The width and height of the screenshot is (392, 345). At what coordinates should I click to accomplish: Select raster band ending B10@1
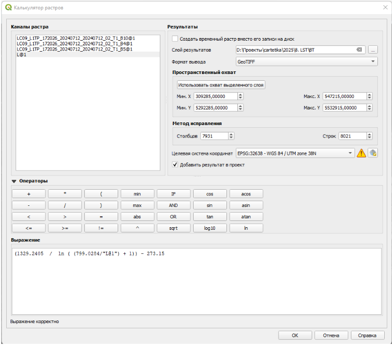tap(88, 38)
